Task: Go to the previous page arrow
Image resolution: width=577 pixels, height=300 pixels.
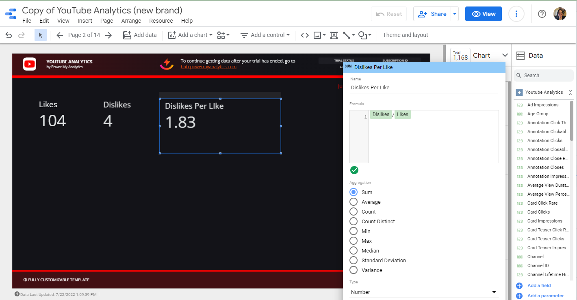Action: tap(60, 35)
